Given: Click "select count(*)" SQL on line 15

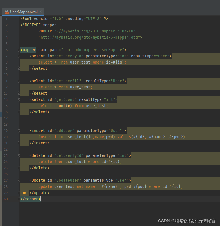Looking at the screenshot, I should pos(55,106).
